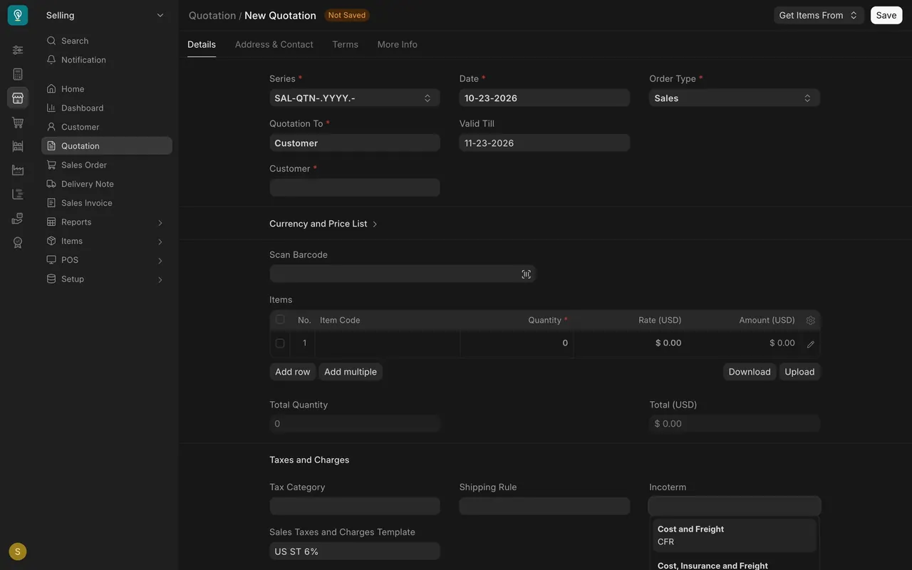The width and height of the screenshot is (912, 570).
Task: Switch to the Address & Contact tab
Action: coord(274,44)
